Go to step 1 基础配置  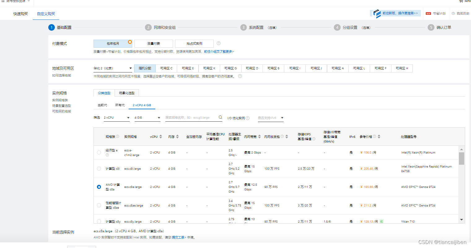pos(60,28)
